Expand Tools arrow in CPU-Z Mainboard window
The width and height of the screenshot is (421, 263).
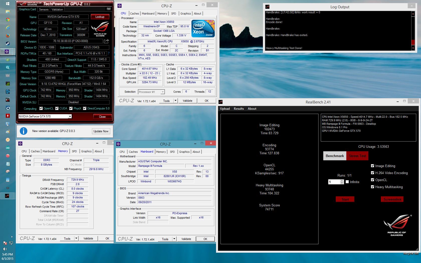(x=174, y=239)
